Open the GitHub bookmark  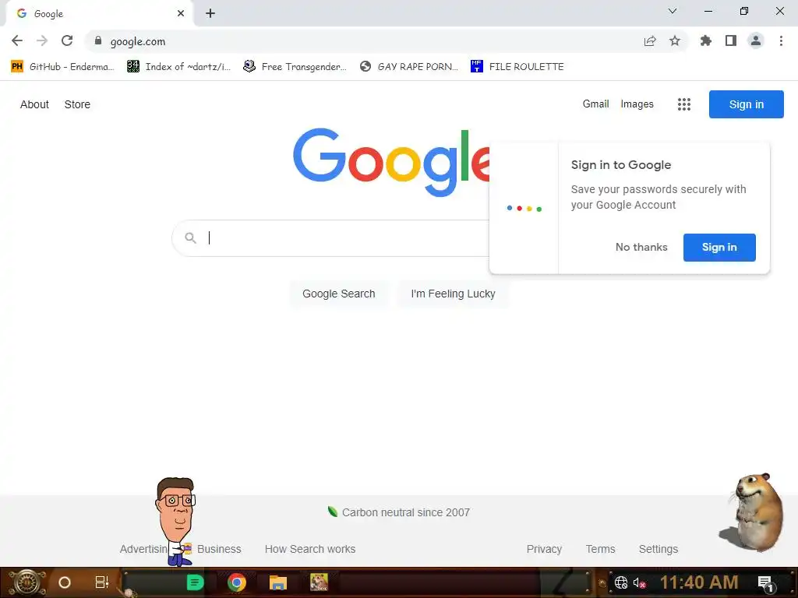point(62,67)
